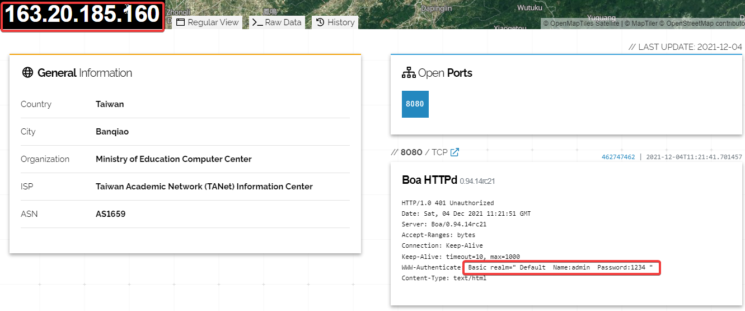Screen dimensions: 745x311
Task: Click the Taiwan Academic Network ISP value
Action: (204, 187)
